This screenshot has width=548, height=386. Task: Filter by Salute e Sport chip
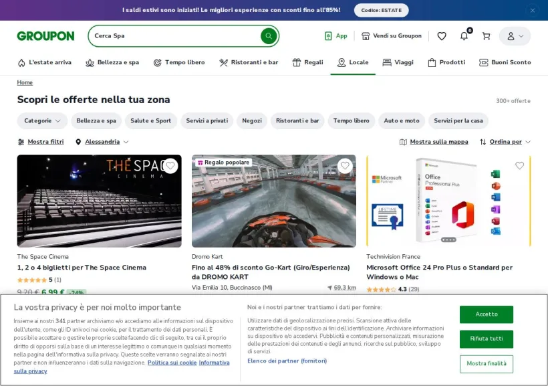(150, 120)
